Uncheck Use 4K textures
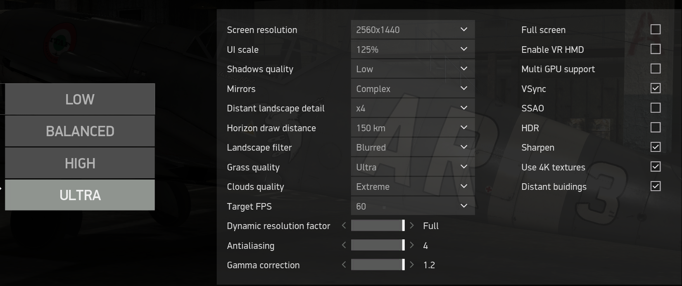The width and height of the screenshot is (682, 286). tap(656, 167)
